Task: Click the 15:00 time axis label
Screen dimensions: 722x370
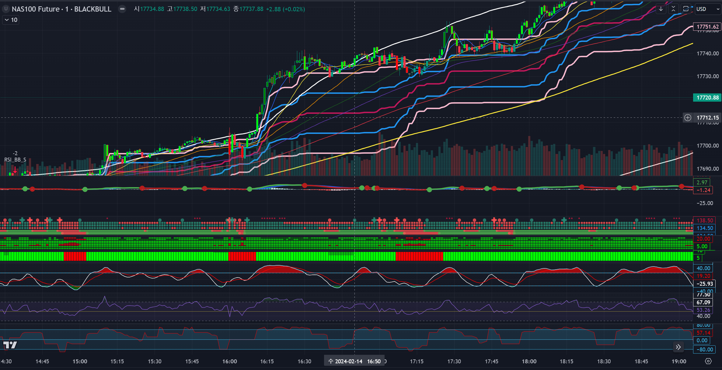Action: point(80,361)
